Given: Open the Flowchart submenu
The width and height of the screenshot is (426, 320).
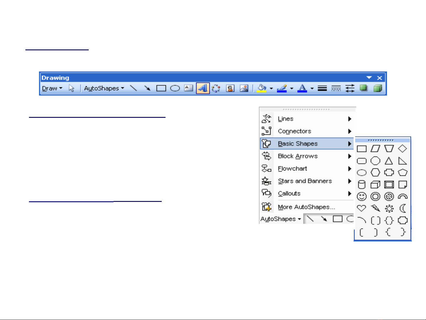Looking at the screenshot, I should click(x=307, y=168).
